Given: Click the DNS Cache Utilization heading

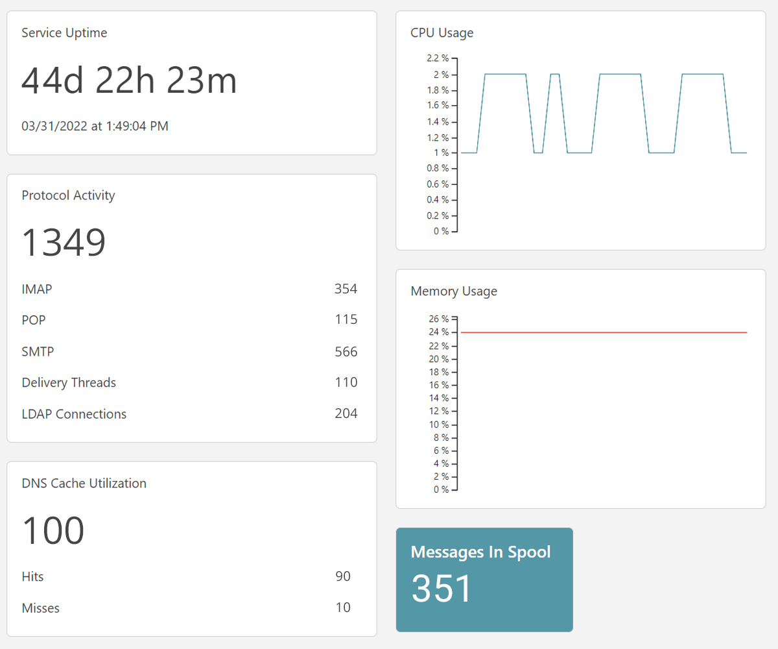Looking at the screenshot, I should pyautogui.click(x=84, y=484).
